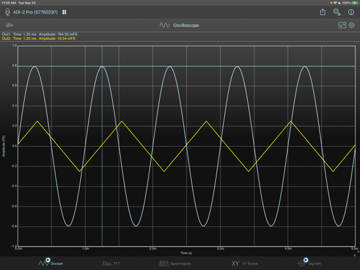The width and height of the screenshot is (360, 270).
Task: Click the Time (s) axis label
Action: coord(187,253)
